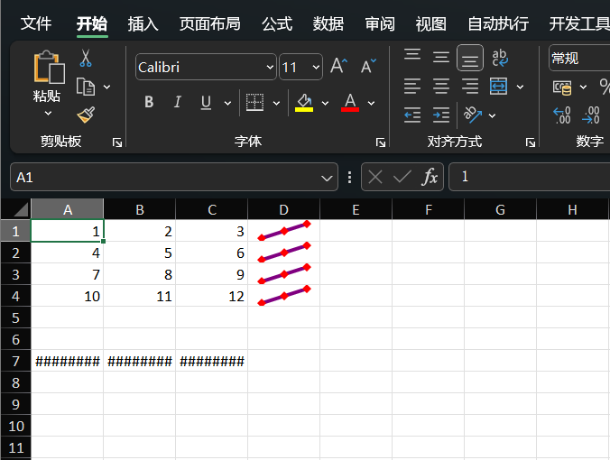
Task: Activate the Format Painter brush
Action: coord(86,115)
